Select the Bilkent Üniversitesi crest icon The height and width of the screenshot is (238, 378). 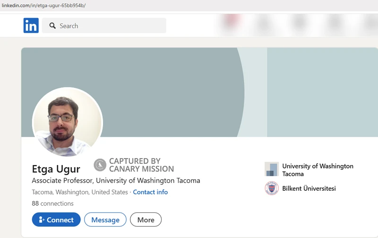[x=272, y=188]
